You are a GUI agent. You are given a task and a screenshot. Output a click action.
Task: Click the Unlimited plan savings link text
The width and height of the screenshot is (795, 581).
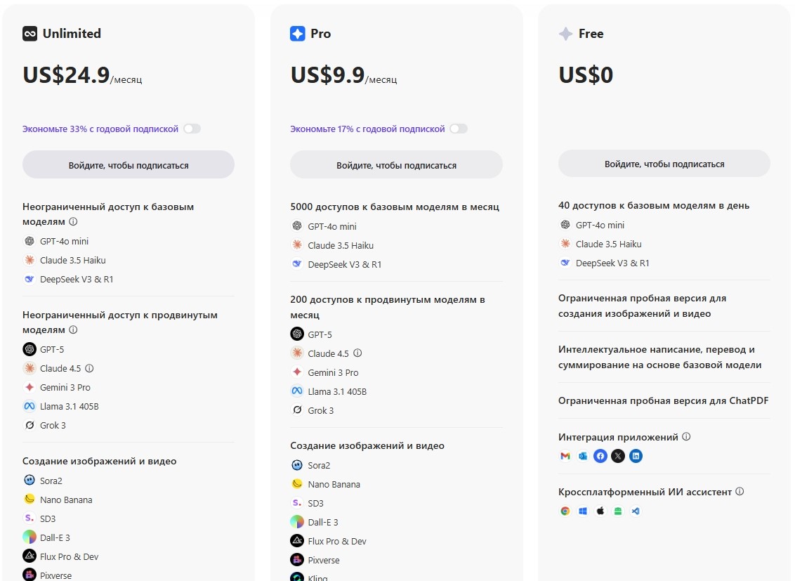pos(100,129)
